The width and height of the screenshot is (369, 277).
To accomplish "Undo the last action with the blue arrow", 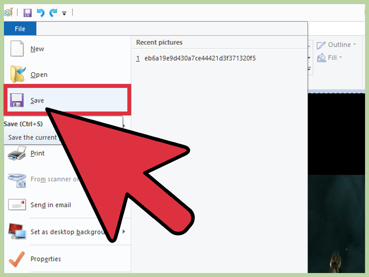I will click(40, 13).
